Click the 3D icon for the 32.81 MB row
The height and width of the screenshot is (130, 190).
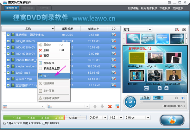[x=114, y=60]
